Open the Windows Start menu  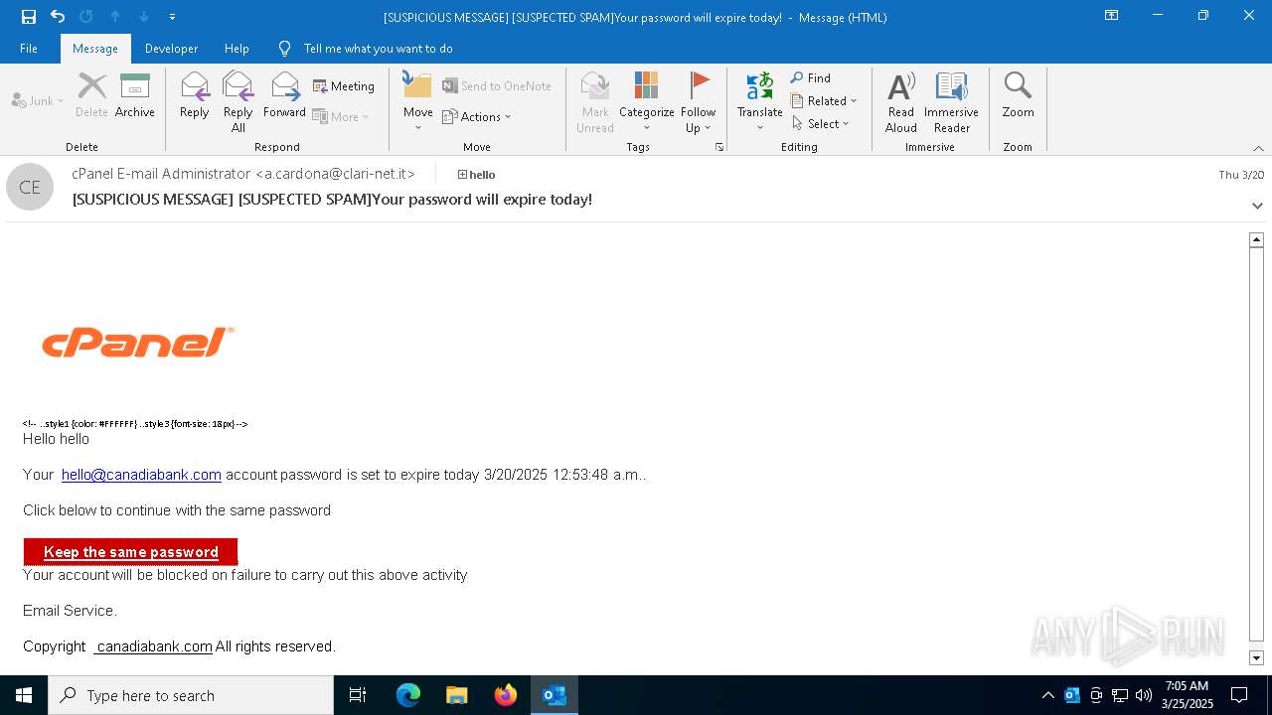click(24, 695)
